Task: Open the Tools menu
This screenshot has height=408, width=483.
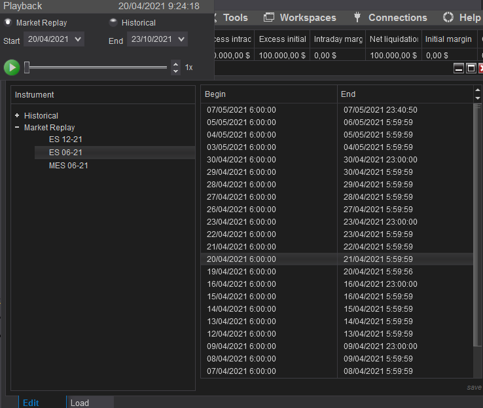Action: click(x=236, y=18)
